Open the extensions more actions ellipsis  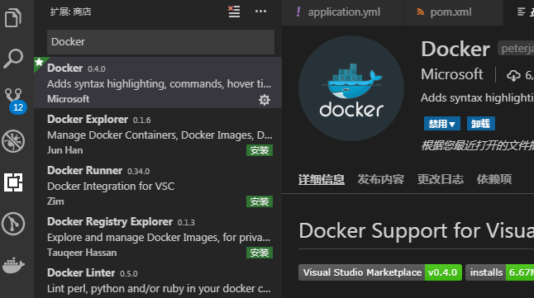click(x=261, y=12)
